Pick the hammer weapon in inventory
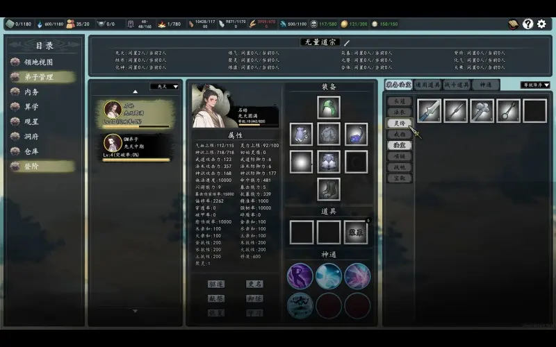The height and width of the screenshot is (347, 556). point(482,111)
